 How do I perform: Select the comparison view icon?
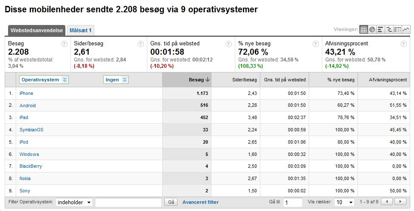click(389, 30)
